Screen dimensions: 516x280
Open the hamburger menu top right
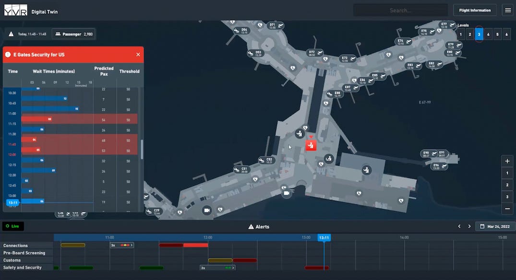(507, 10)
